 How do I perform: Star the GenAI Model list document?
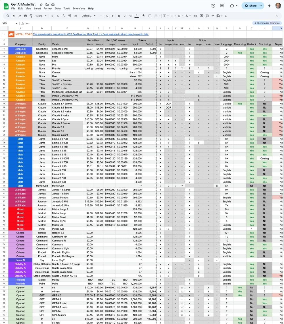pyautogui.click(x=41, y=5)
